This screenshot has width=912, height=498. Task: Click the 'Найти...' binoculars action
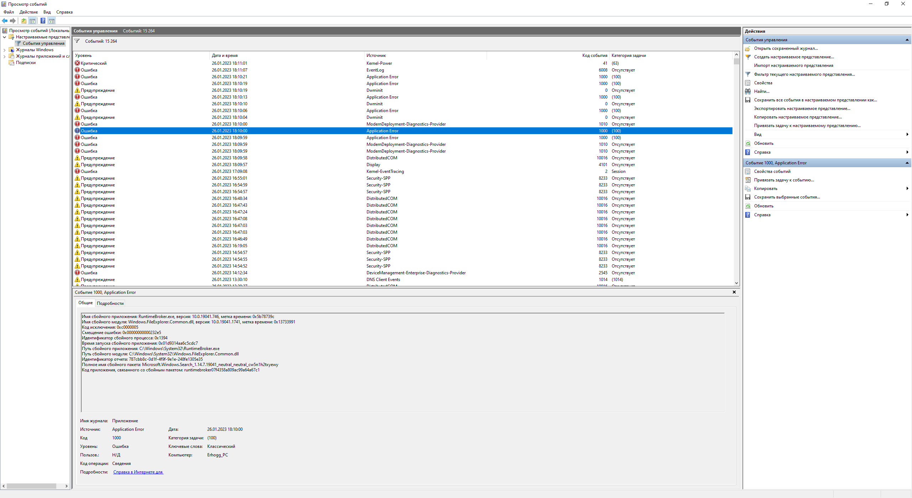[x=761, y=91]
